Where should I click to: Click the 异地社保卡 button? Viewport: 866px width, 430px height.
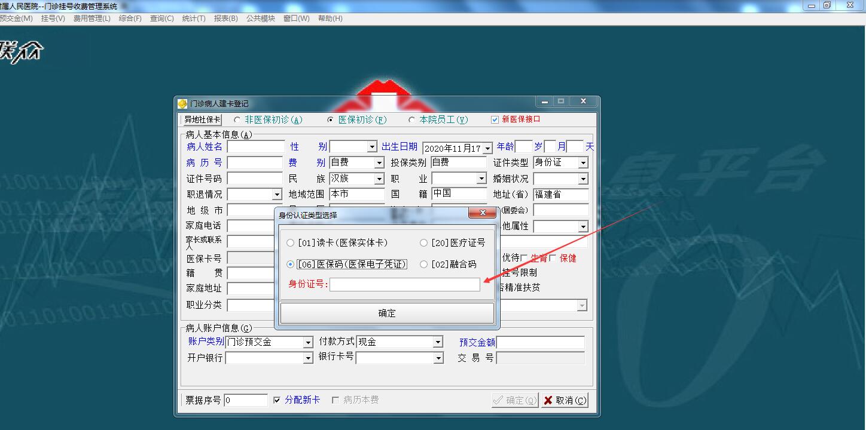click(202, 119)
